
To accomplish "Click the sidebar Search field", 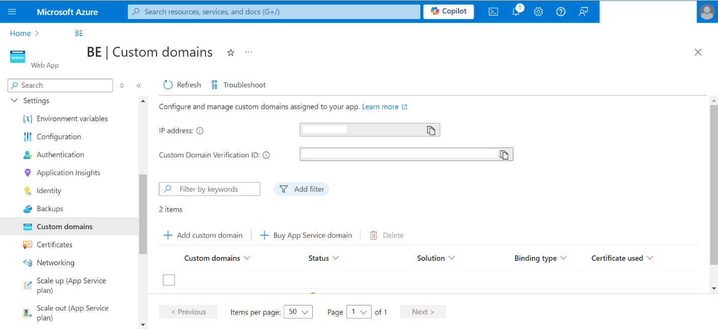I will tap(60, 85).
